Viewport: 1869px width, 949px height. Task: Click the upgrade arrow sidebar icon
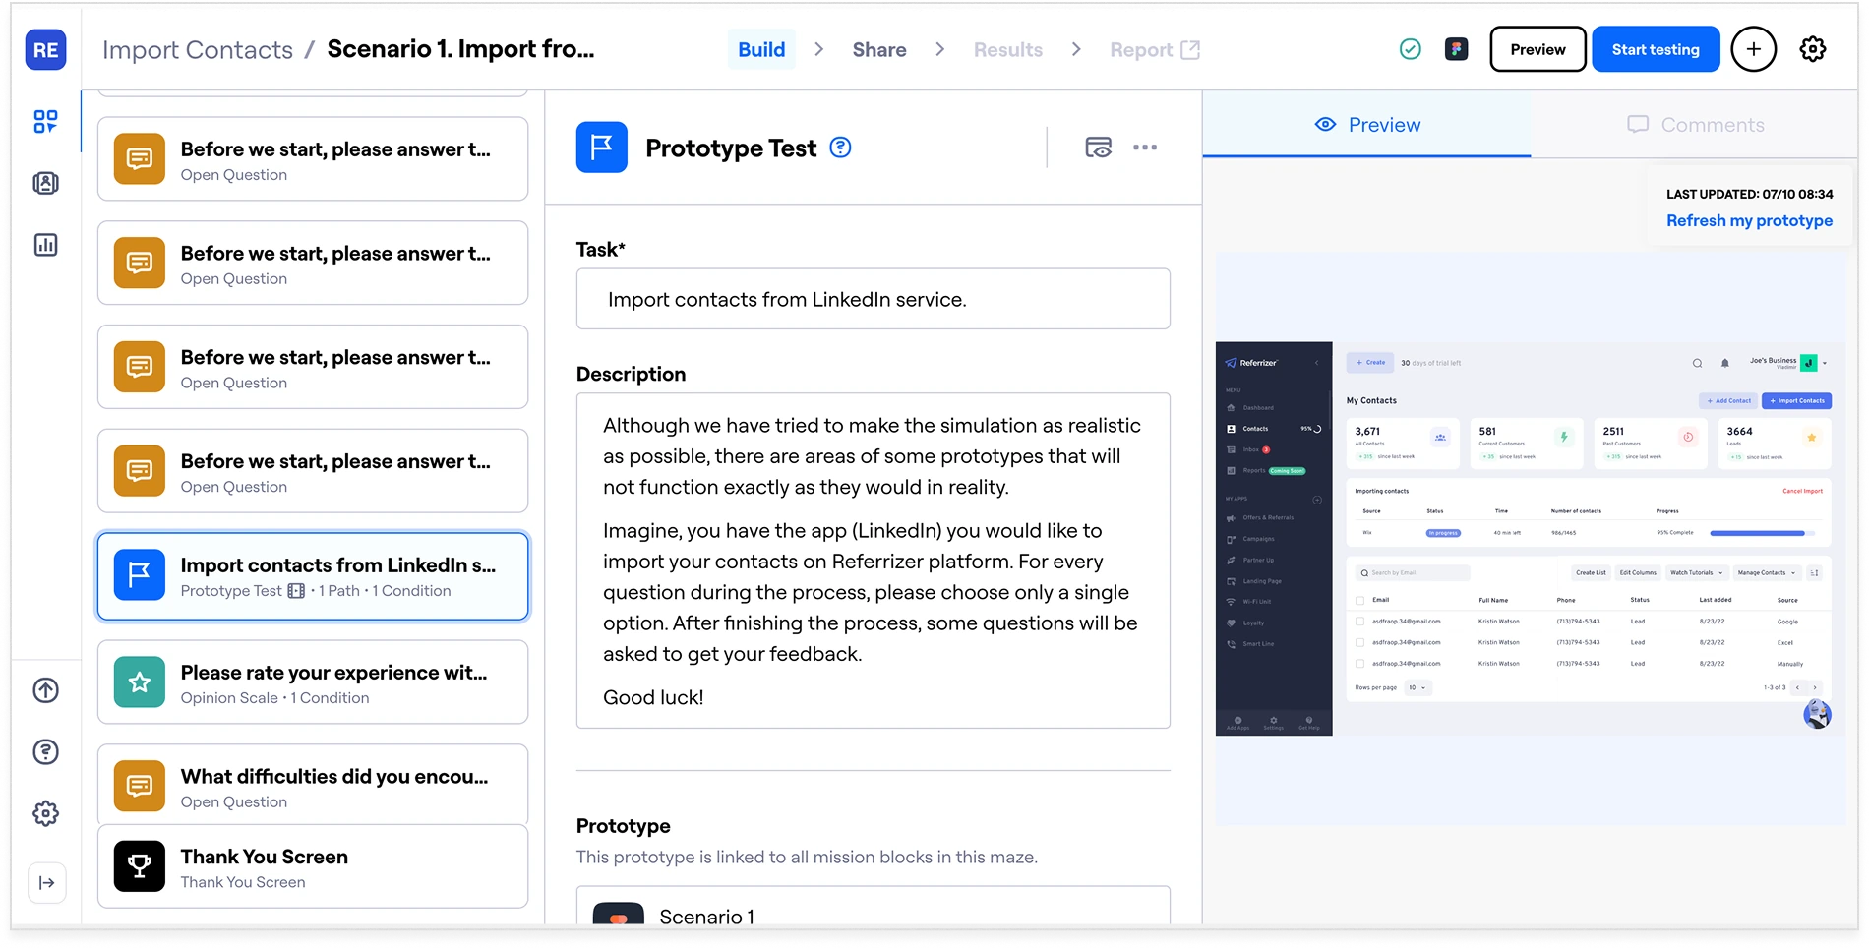45,690
